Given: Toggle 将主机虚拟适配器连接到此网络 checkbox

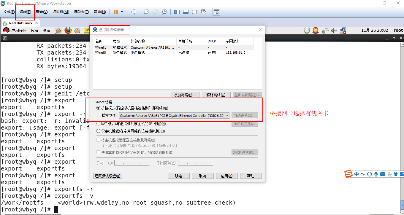Looking at the screenshot, I should [x=99, y=140].
